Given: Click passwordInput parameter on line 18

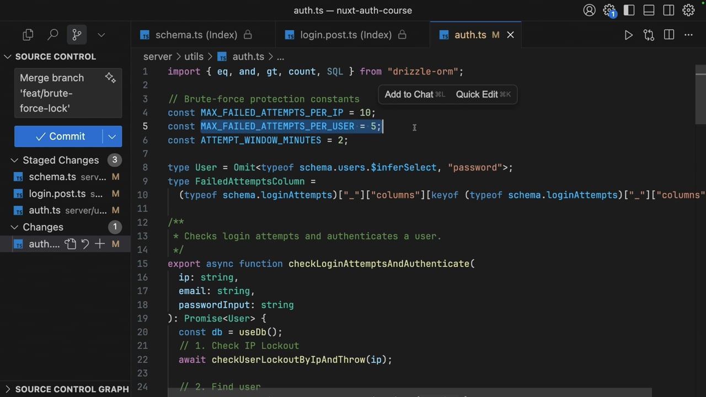Looking at the screenshot, I should [x=215, y=305].
